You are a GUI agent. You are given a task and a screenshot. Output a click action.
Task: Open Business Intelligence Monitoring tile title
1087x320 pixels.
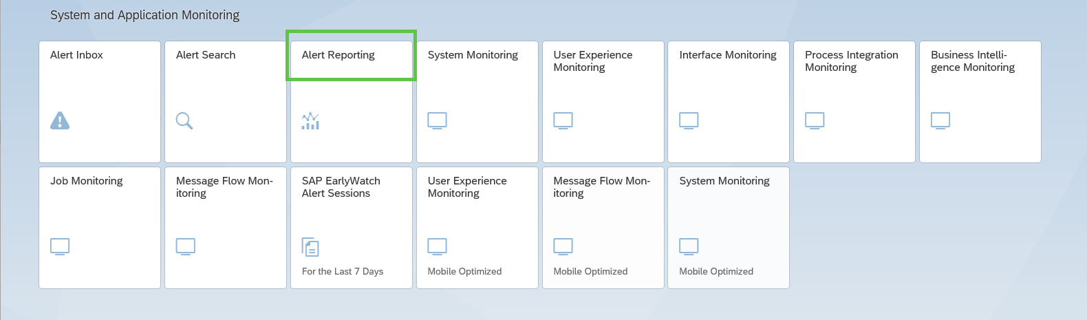pyautogui.click(x=973, y=61)
